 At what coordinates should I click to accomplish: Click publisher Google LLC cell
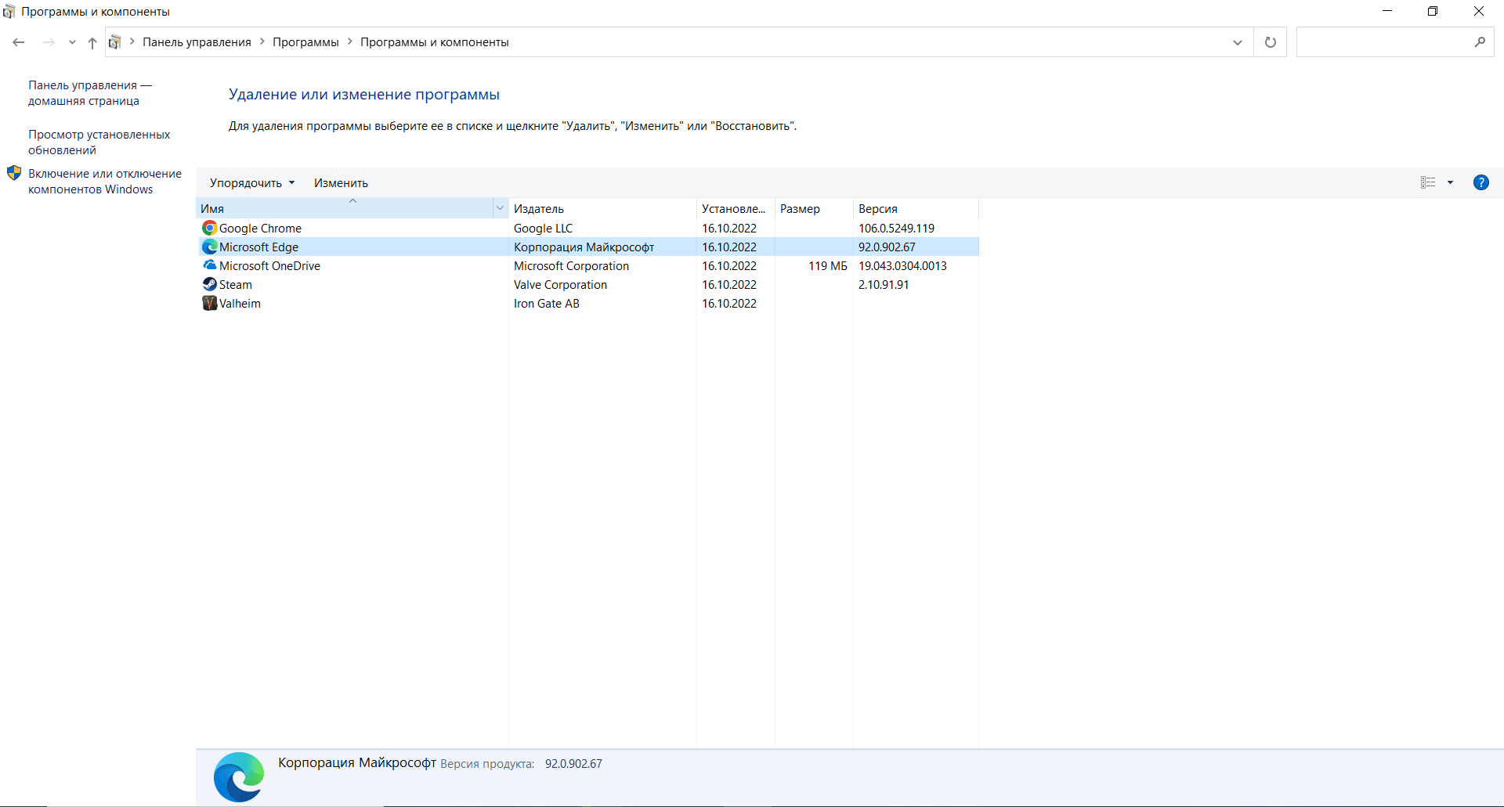coord(543,228)
